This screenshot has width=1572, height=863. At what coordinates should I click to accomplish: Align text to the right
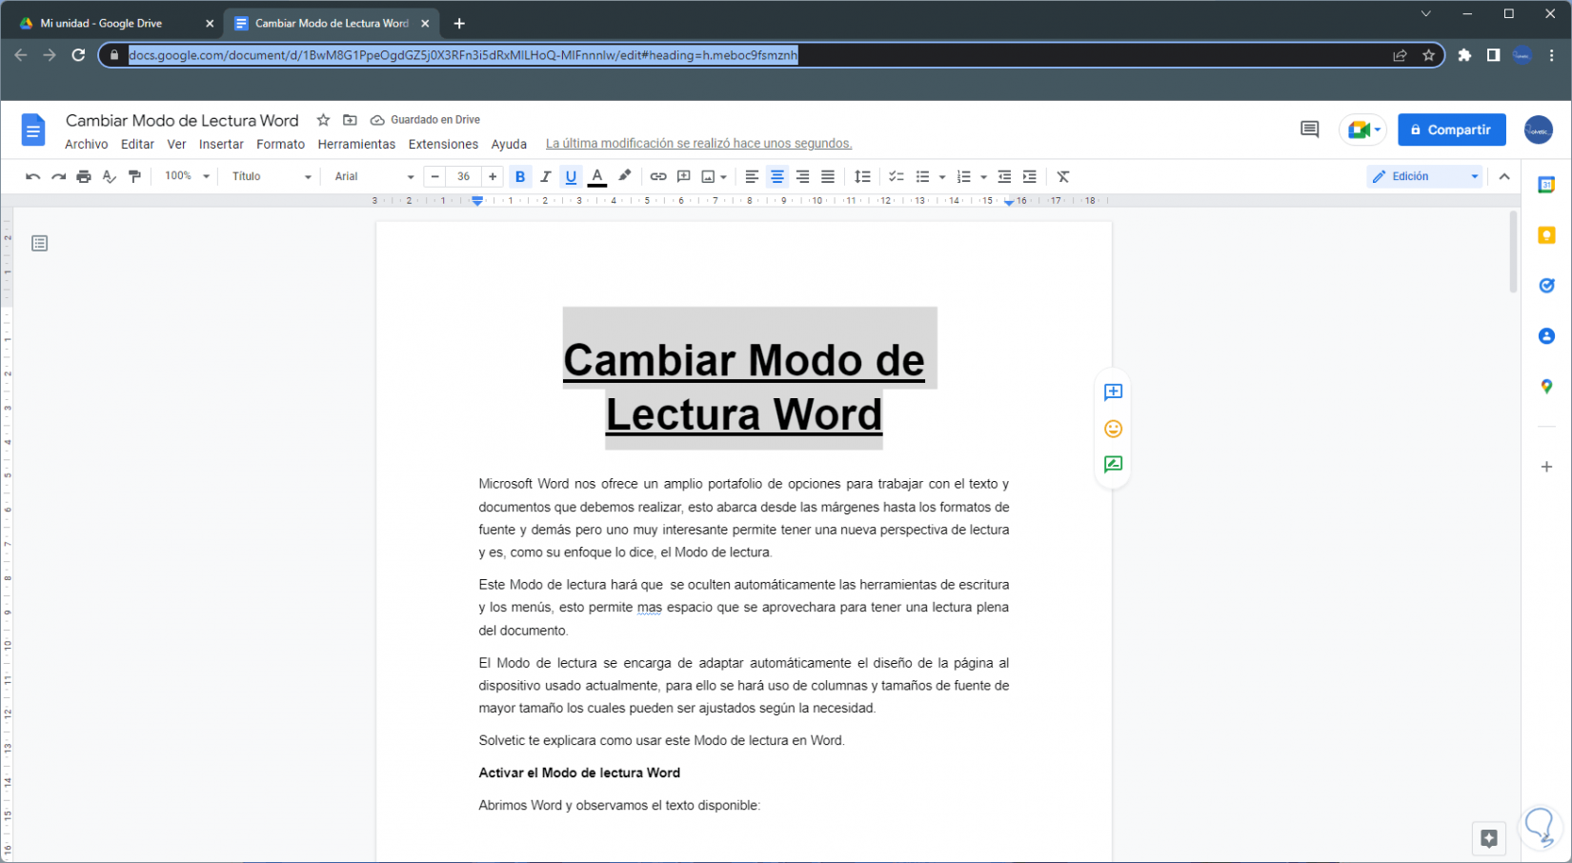(x=802, y=176)
